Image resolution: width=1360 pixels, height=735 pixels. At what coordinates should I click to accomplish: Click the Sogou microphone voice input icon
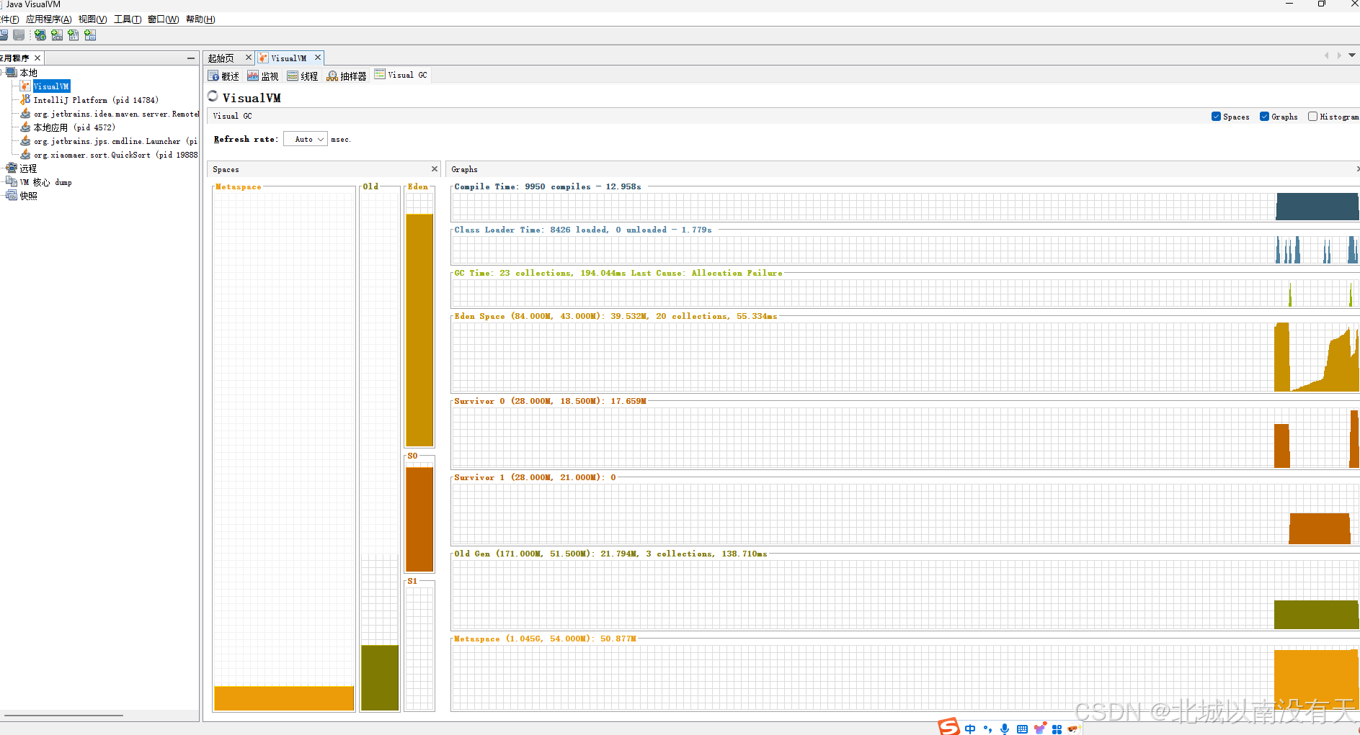[1005, 729]
